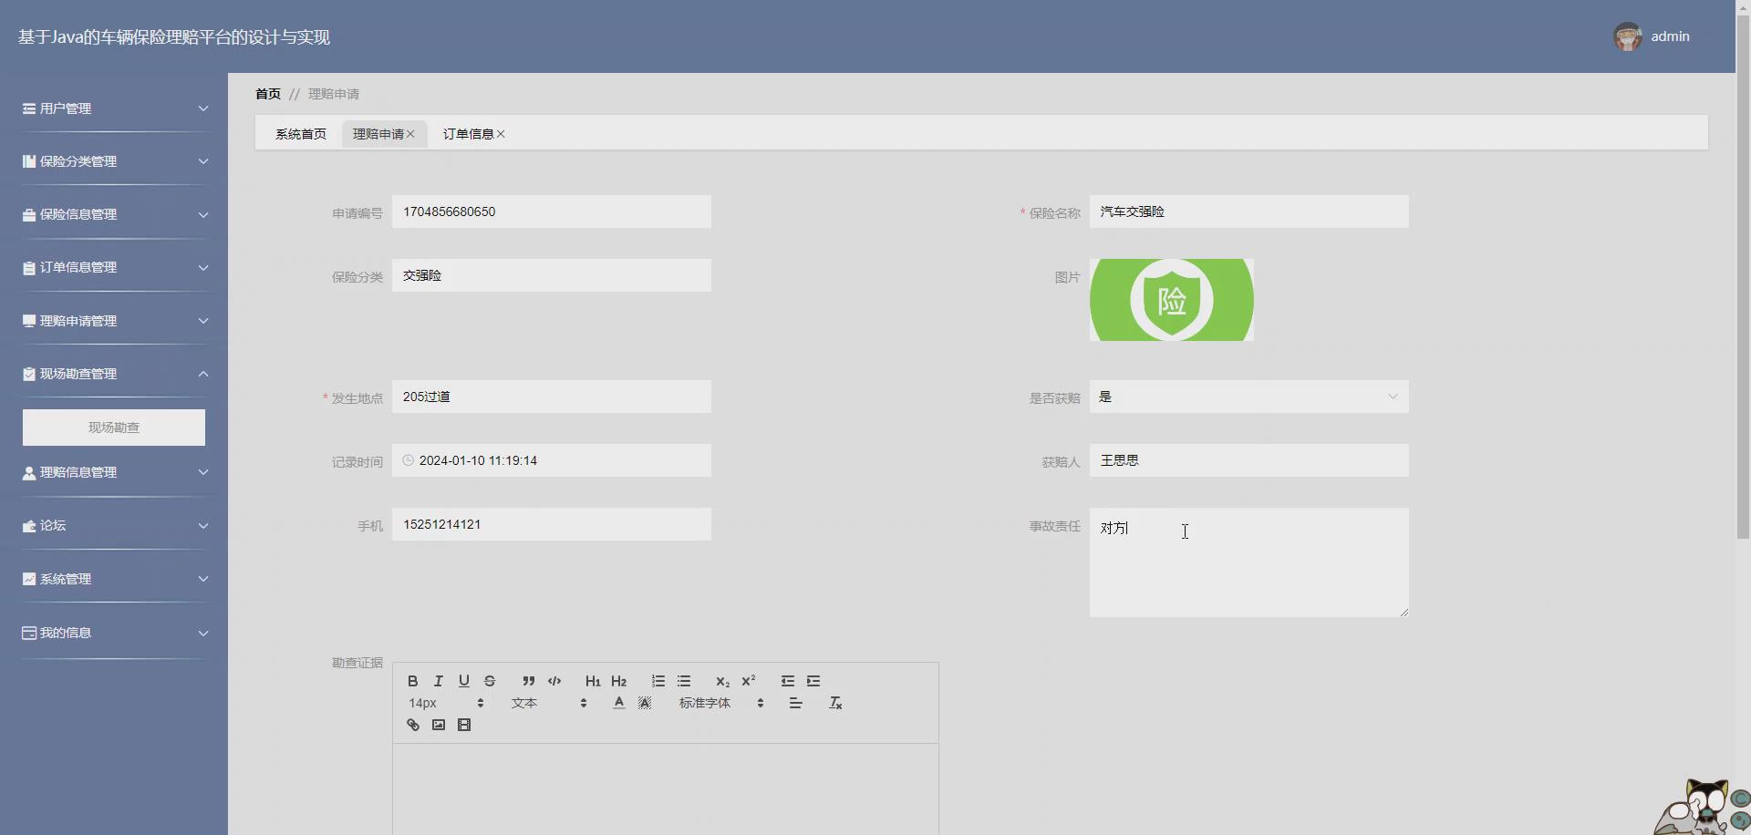Insert a hyperlink in the editor
This screenshot has width=1751, height=835.
412,724
